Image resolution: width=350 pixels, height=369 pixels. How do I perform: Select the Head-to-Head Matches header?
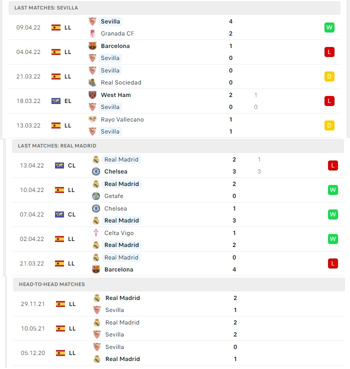pyautogui.click(x=179, y=284)
